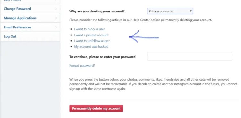
Task: Select Log Out in sidebar
Action: [x=30, y=36]
